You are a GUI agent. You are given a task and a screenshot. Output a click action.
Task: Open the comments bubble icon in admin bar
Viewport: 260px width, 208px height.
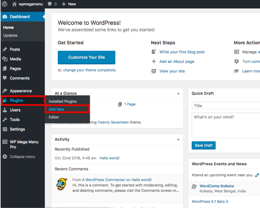(x=50, y=4)
